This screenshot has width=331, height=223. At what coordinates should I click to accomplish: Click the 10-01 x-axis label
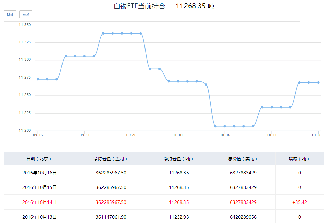coord(178,135)
